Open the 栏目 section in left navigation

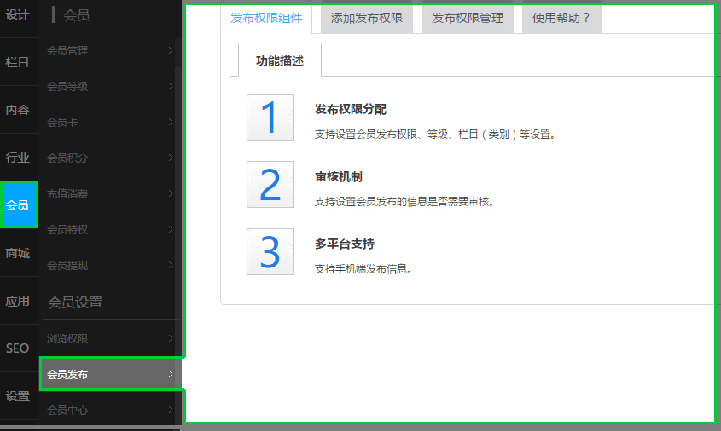18,62
